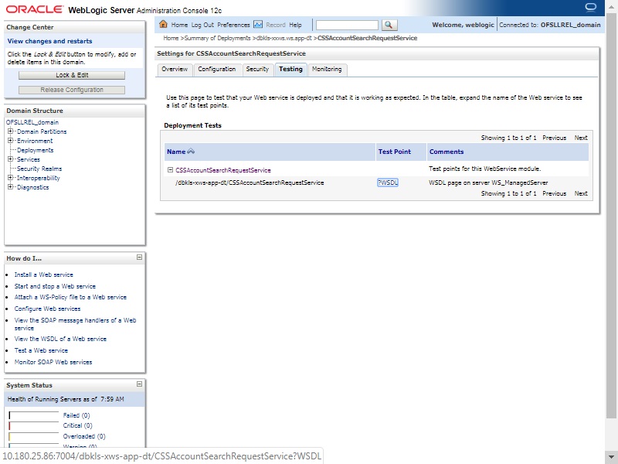The image size is (618, 464).
Task: Select the Testing tab
Action: [291, 69]
